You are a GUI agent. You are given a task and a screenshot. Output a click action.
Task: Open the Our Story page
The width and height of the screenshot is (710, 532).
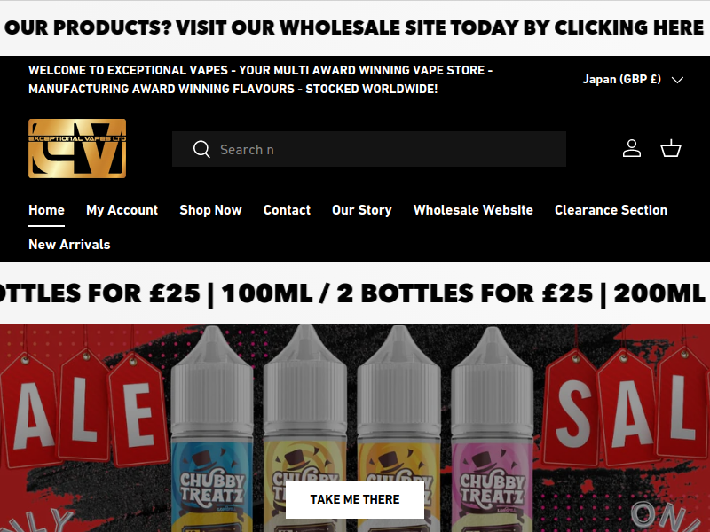(x=362, y=210)
